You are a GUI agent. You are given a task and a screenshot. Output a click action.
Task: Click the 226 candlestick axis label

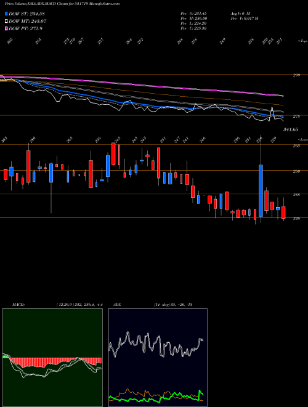296,218
